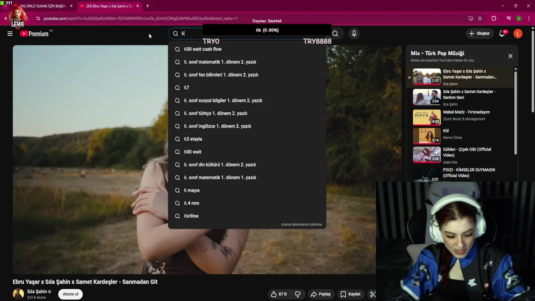This screenshot has width=535, height=301.
Task: Open the Oluştur create button
Action: (479, 33)
